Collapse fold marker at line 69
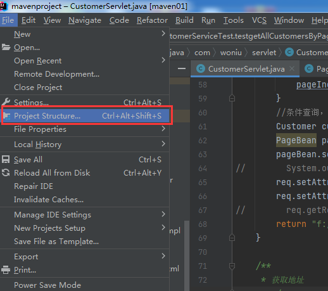The image size is (328, 291). pyautogui.click(x=232, y=238)
